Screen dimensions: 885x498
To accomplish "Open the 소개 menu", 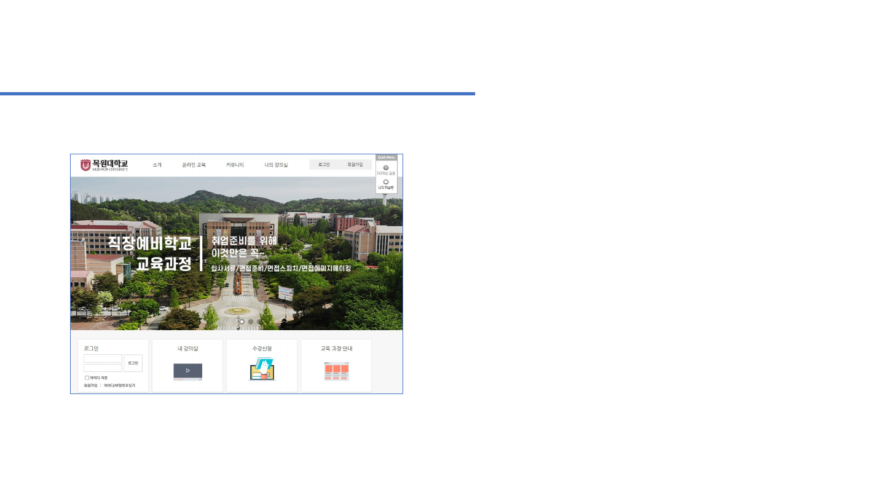I will click(x=157, y=165).
